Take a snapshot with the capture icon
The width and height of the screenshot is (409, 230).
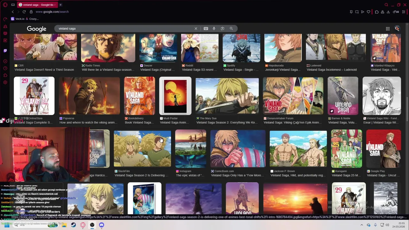pos(357,12)
